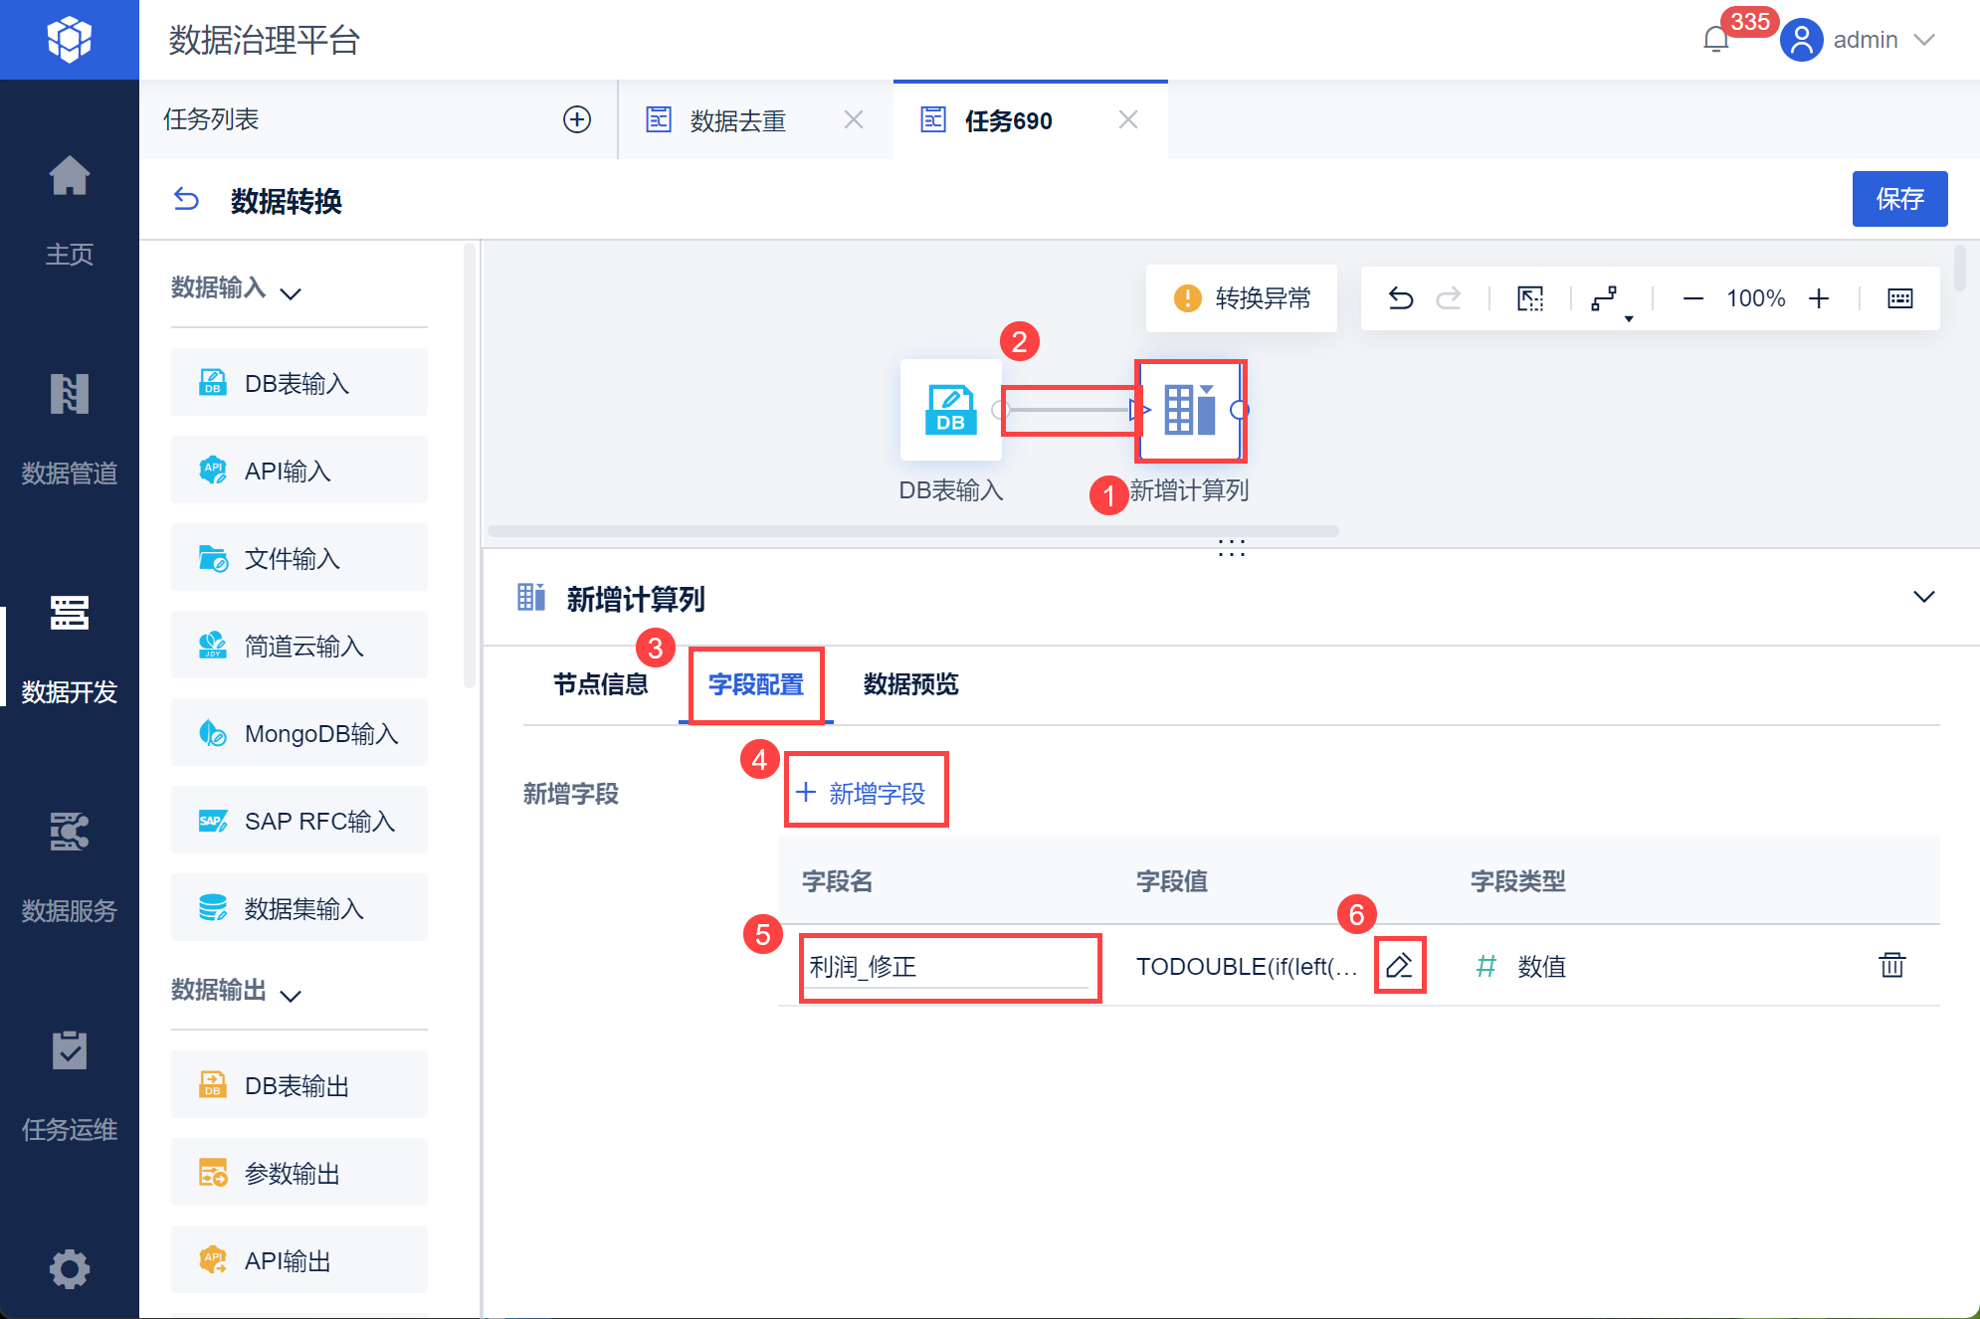Viewport: 1980px width, 1319px height.
Task: Switch to the 数据预览 tab
Action: coord(910,684)
